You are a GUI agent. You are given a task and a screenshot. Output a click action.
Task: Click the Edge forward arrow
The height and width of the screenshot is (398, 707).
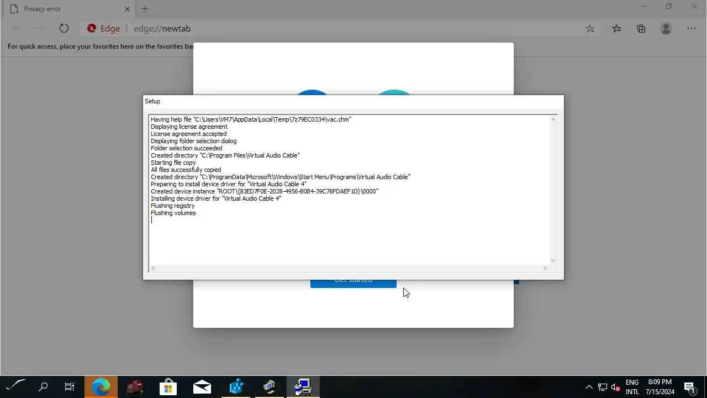(x=40, y=28)
